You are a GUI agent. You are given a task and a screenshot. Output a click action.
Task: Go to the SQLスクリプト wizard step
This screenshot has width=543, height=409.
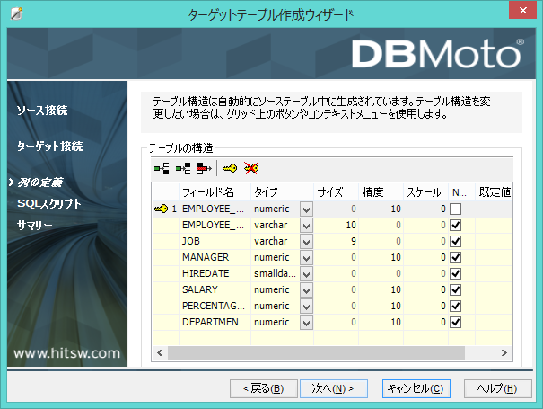[49, 204]
